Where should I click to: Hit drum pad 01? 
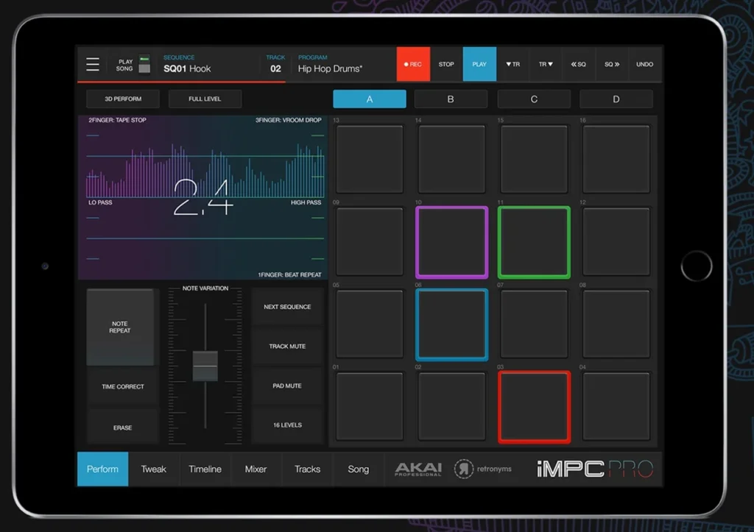[x=370, y=406]
